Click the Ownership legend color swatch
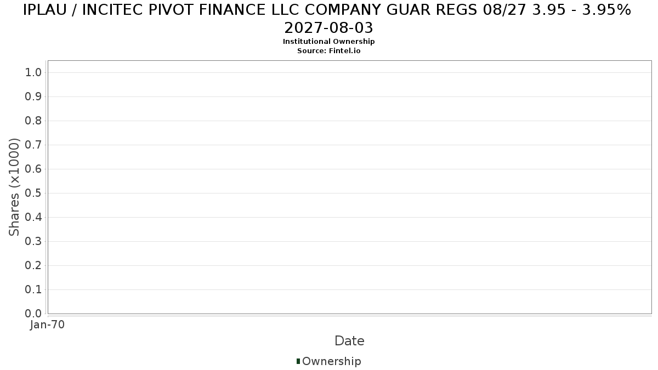The width and height of the screenshot is (658, 370). (298, 361)
